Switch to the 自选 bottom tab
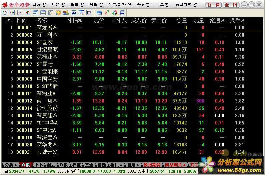The height and width of the screenshot is (175, 265). pos(102,165)
